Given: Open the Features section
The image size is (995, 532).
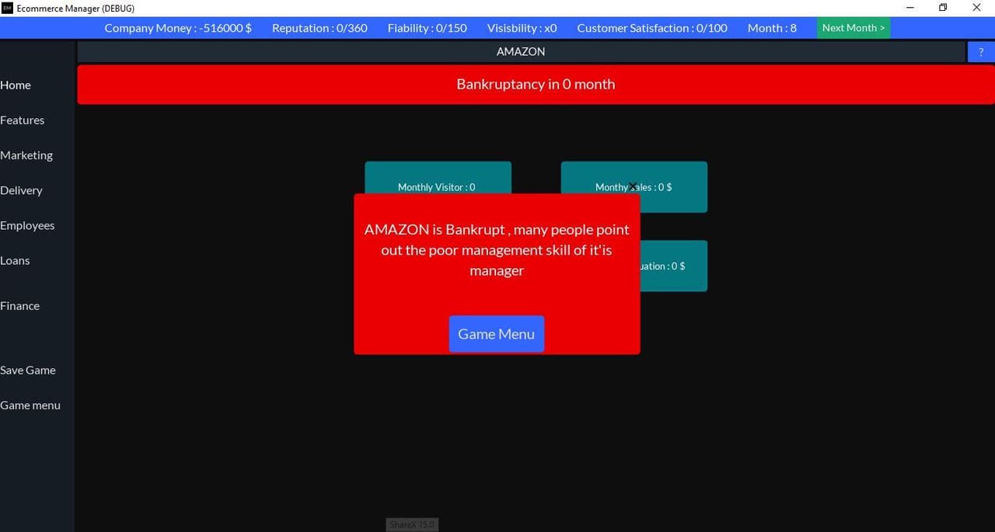Looking at the screenshot, I should click(22, 120).
